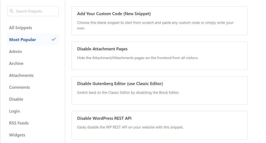Pick the Disable WordPress REST API snippet
This screenshot has width=266, height=143.
(159, 125)
